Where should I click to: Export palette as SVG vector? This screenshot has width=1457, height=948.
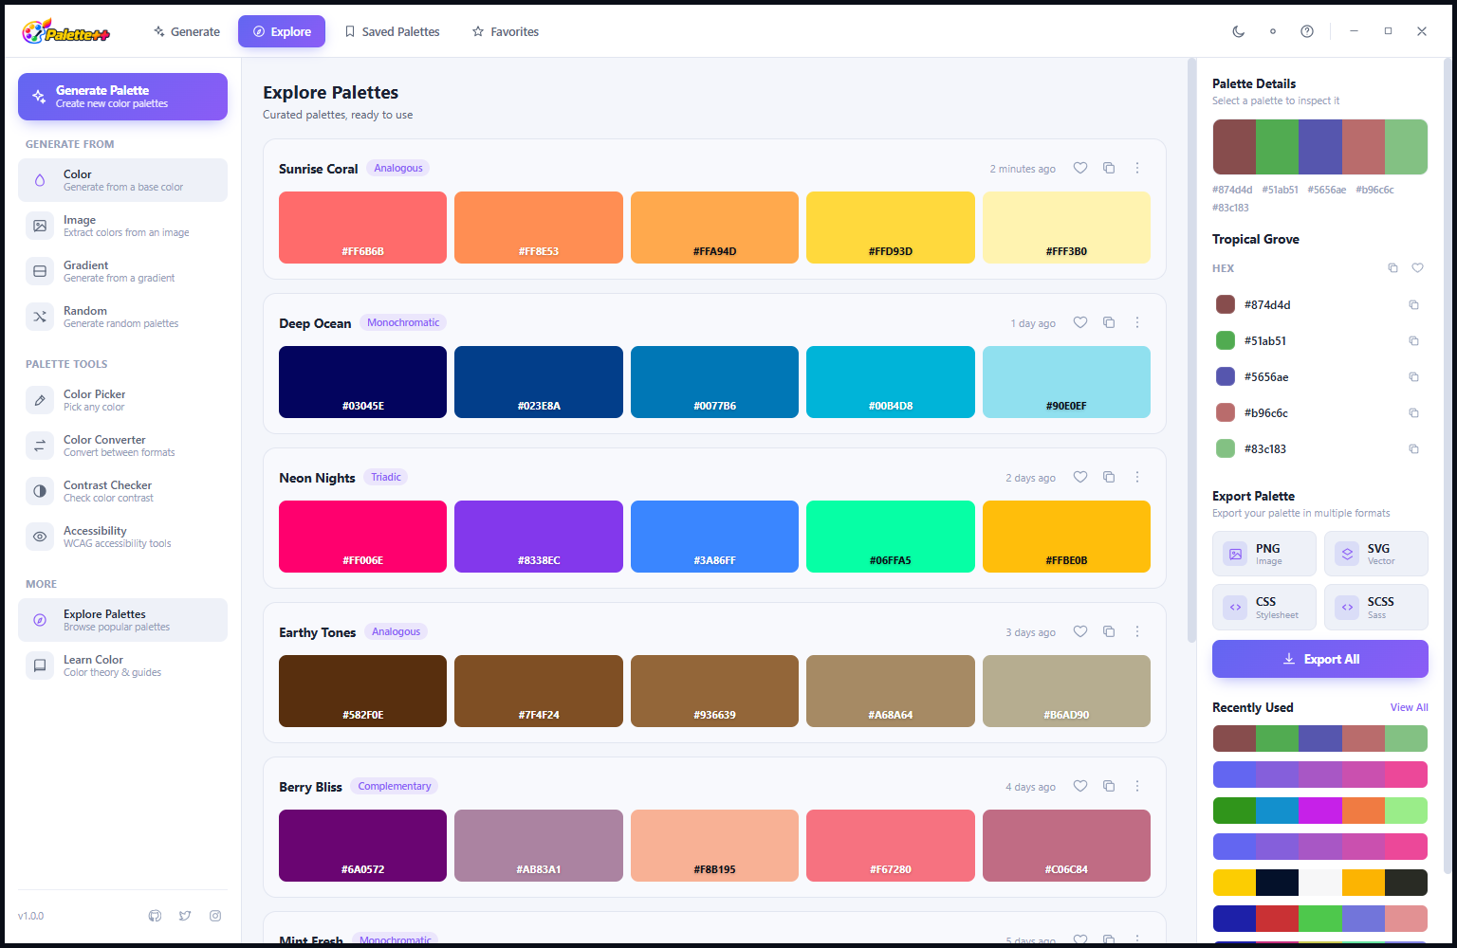(x=1376, y=554)
